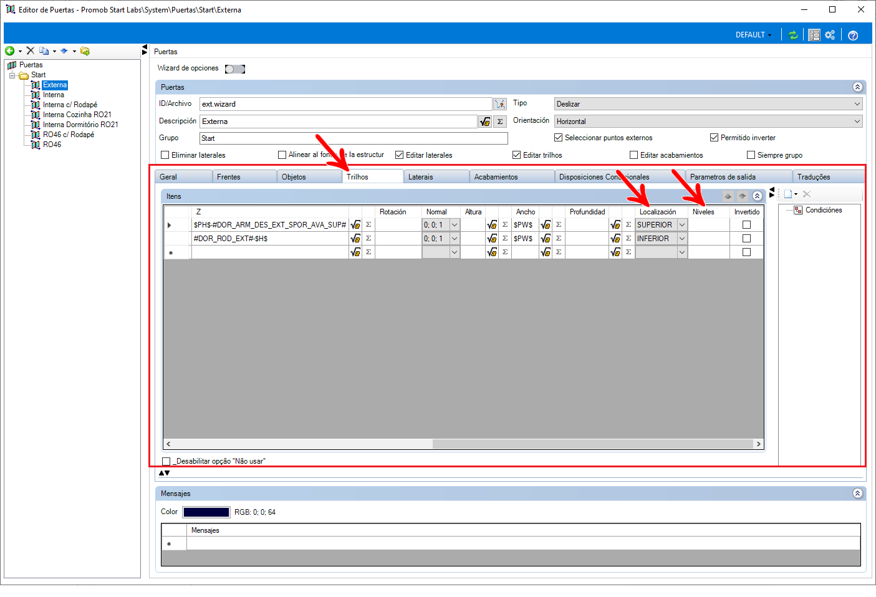Image resolution: width=876 pixels, height=597 pixels.
Task: Check the Eliminar laterales checkbox
Action: tap(165, 155)
